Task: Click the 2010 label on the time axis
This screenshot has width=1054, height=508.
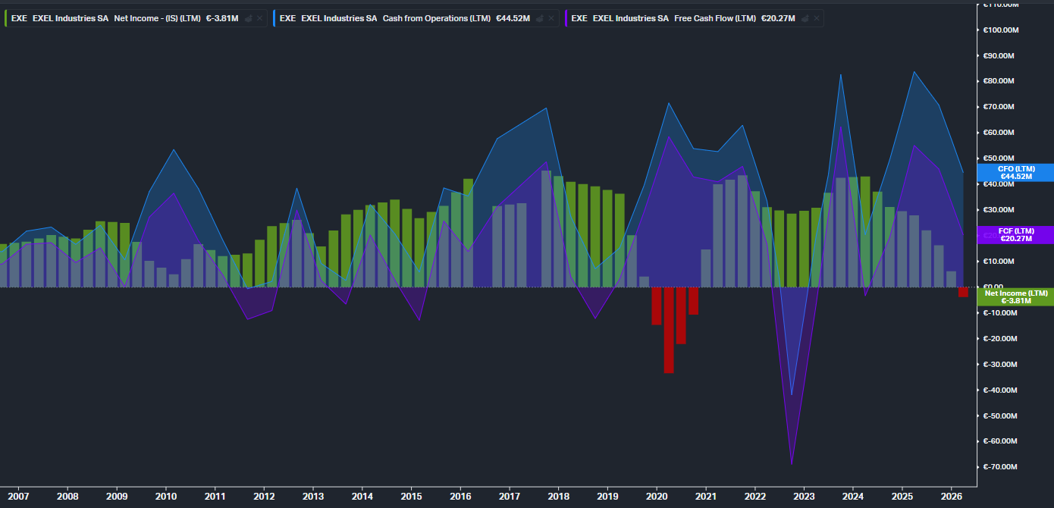Action: [166, 497]
